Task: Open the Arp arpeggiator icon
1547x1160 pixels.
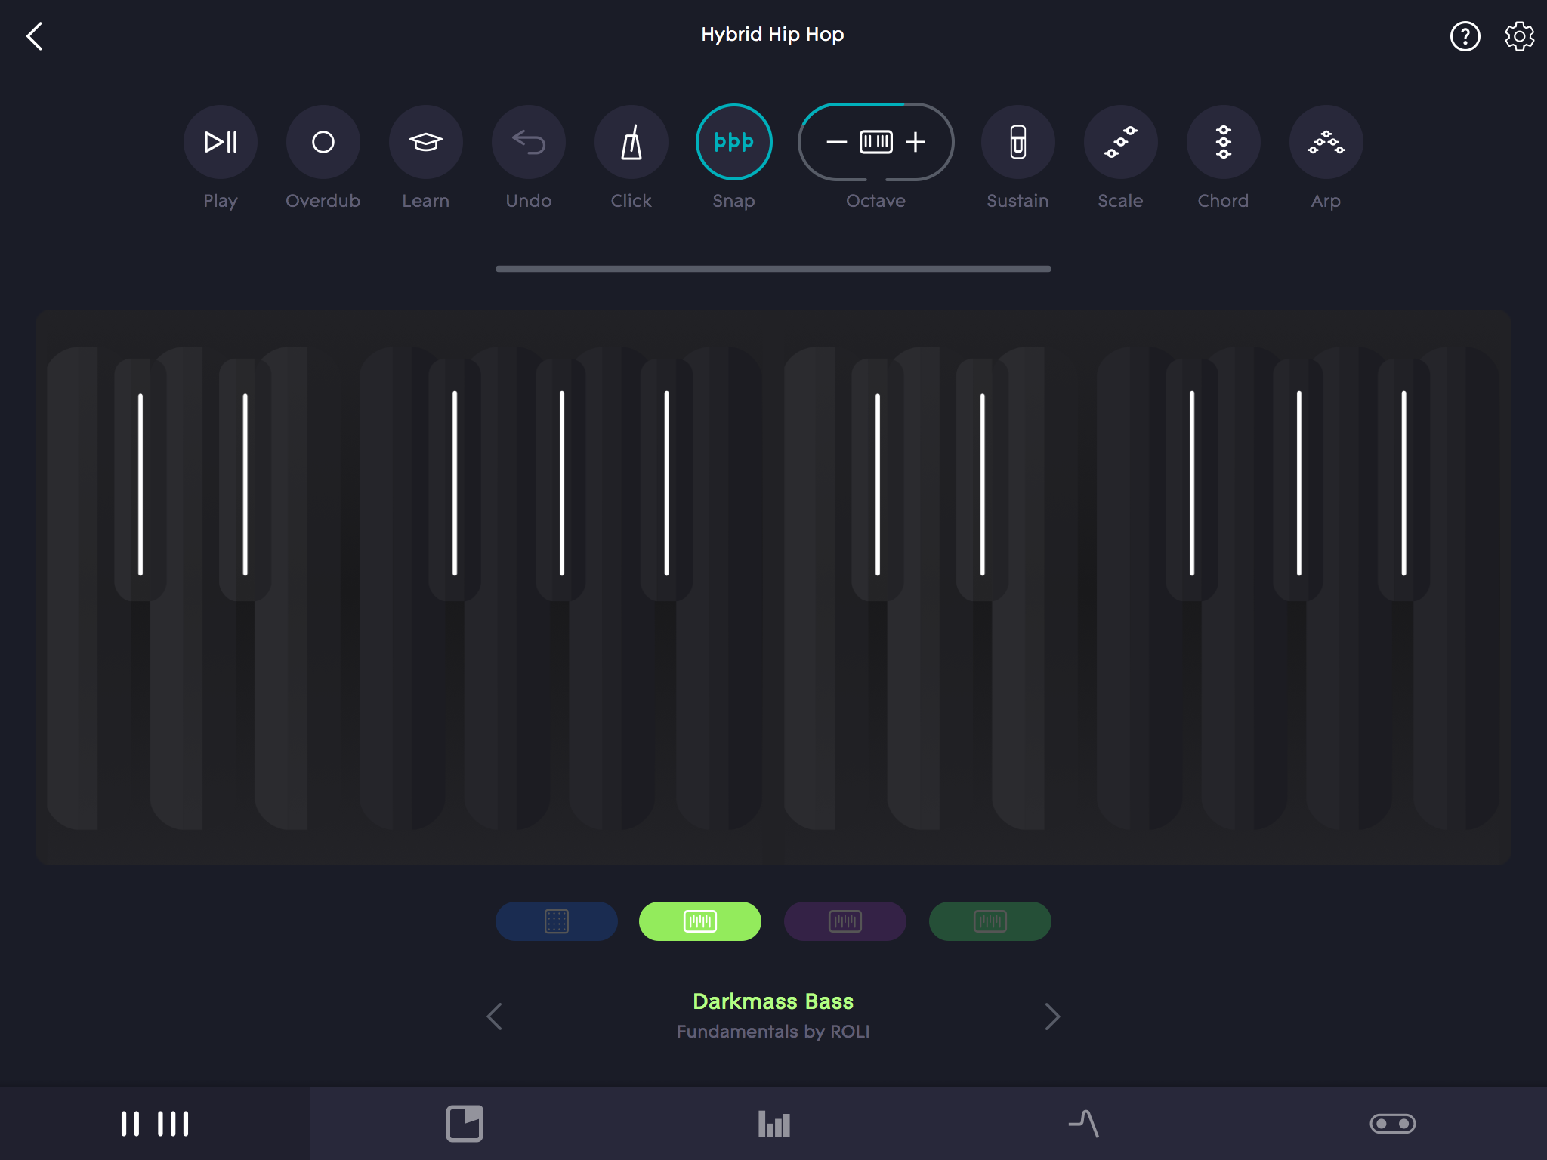Action: coord(1326,142)
